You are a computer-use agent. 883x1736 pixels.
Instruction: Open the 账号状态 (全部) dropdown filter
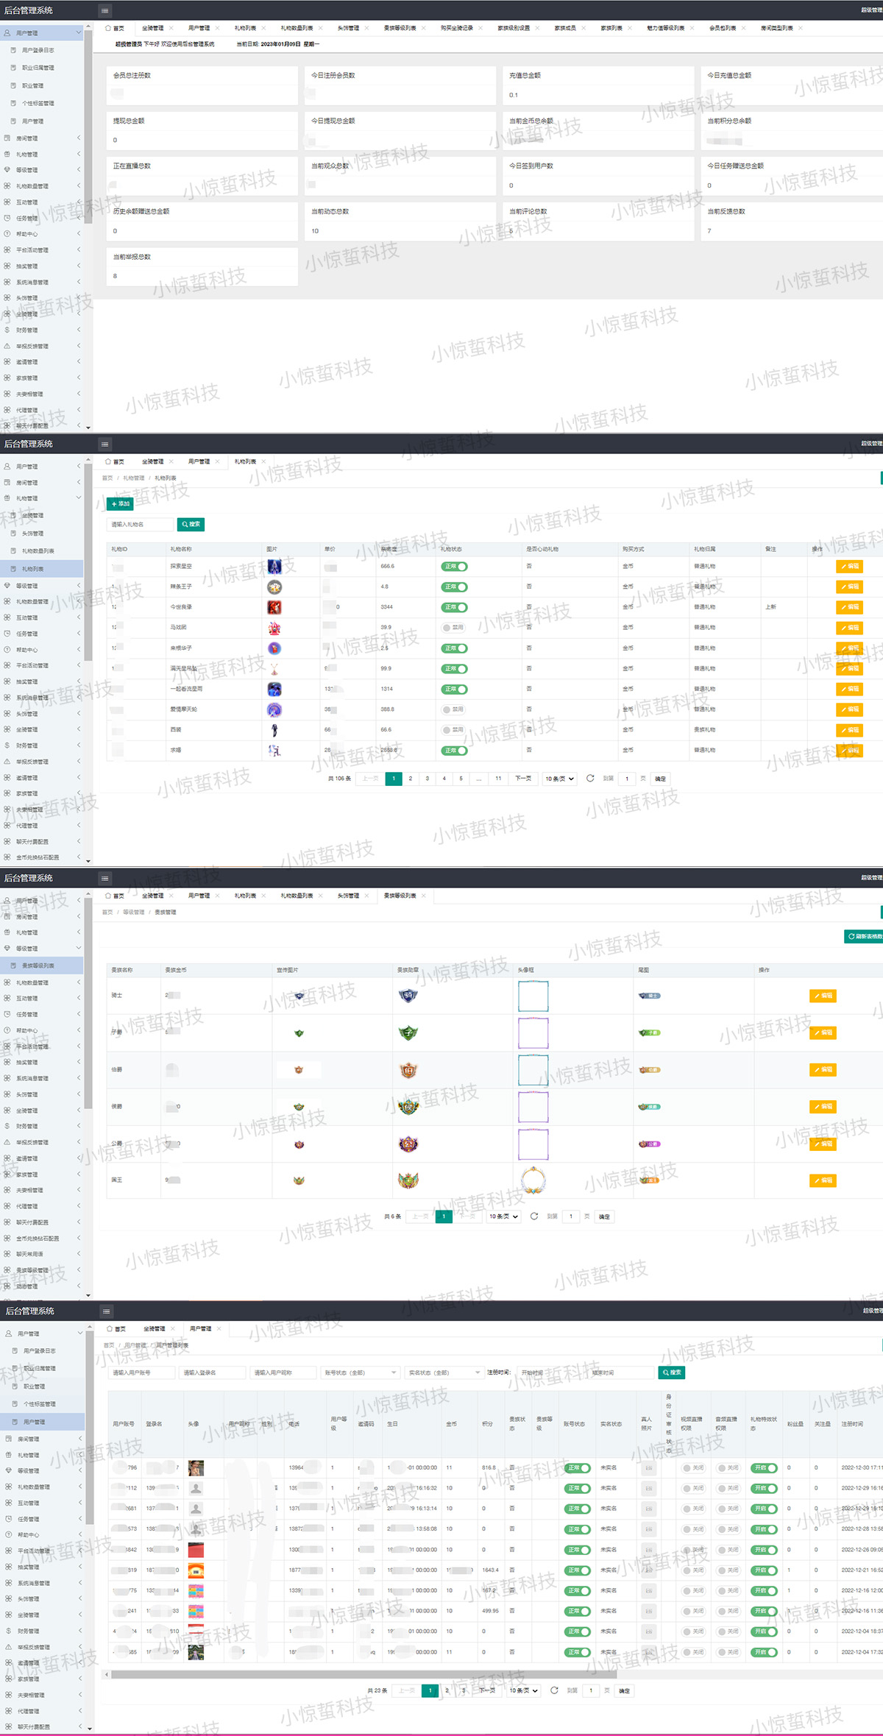click(361, 1372)
